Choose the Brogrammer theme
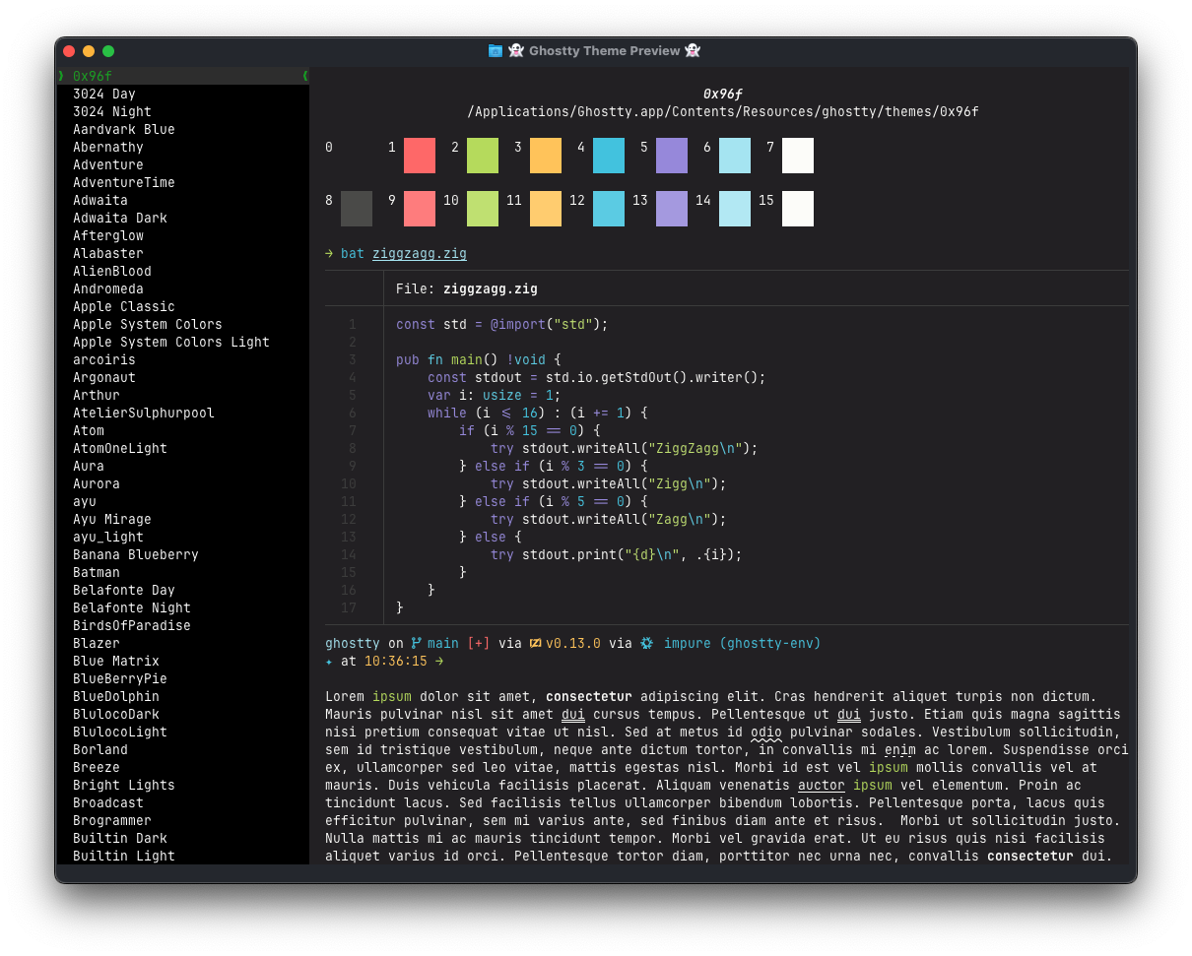This screenshot has height=956, width=1192. 112,821
